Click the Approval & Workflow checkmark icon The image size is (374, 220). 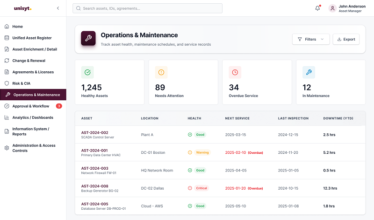7,106
